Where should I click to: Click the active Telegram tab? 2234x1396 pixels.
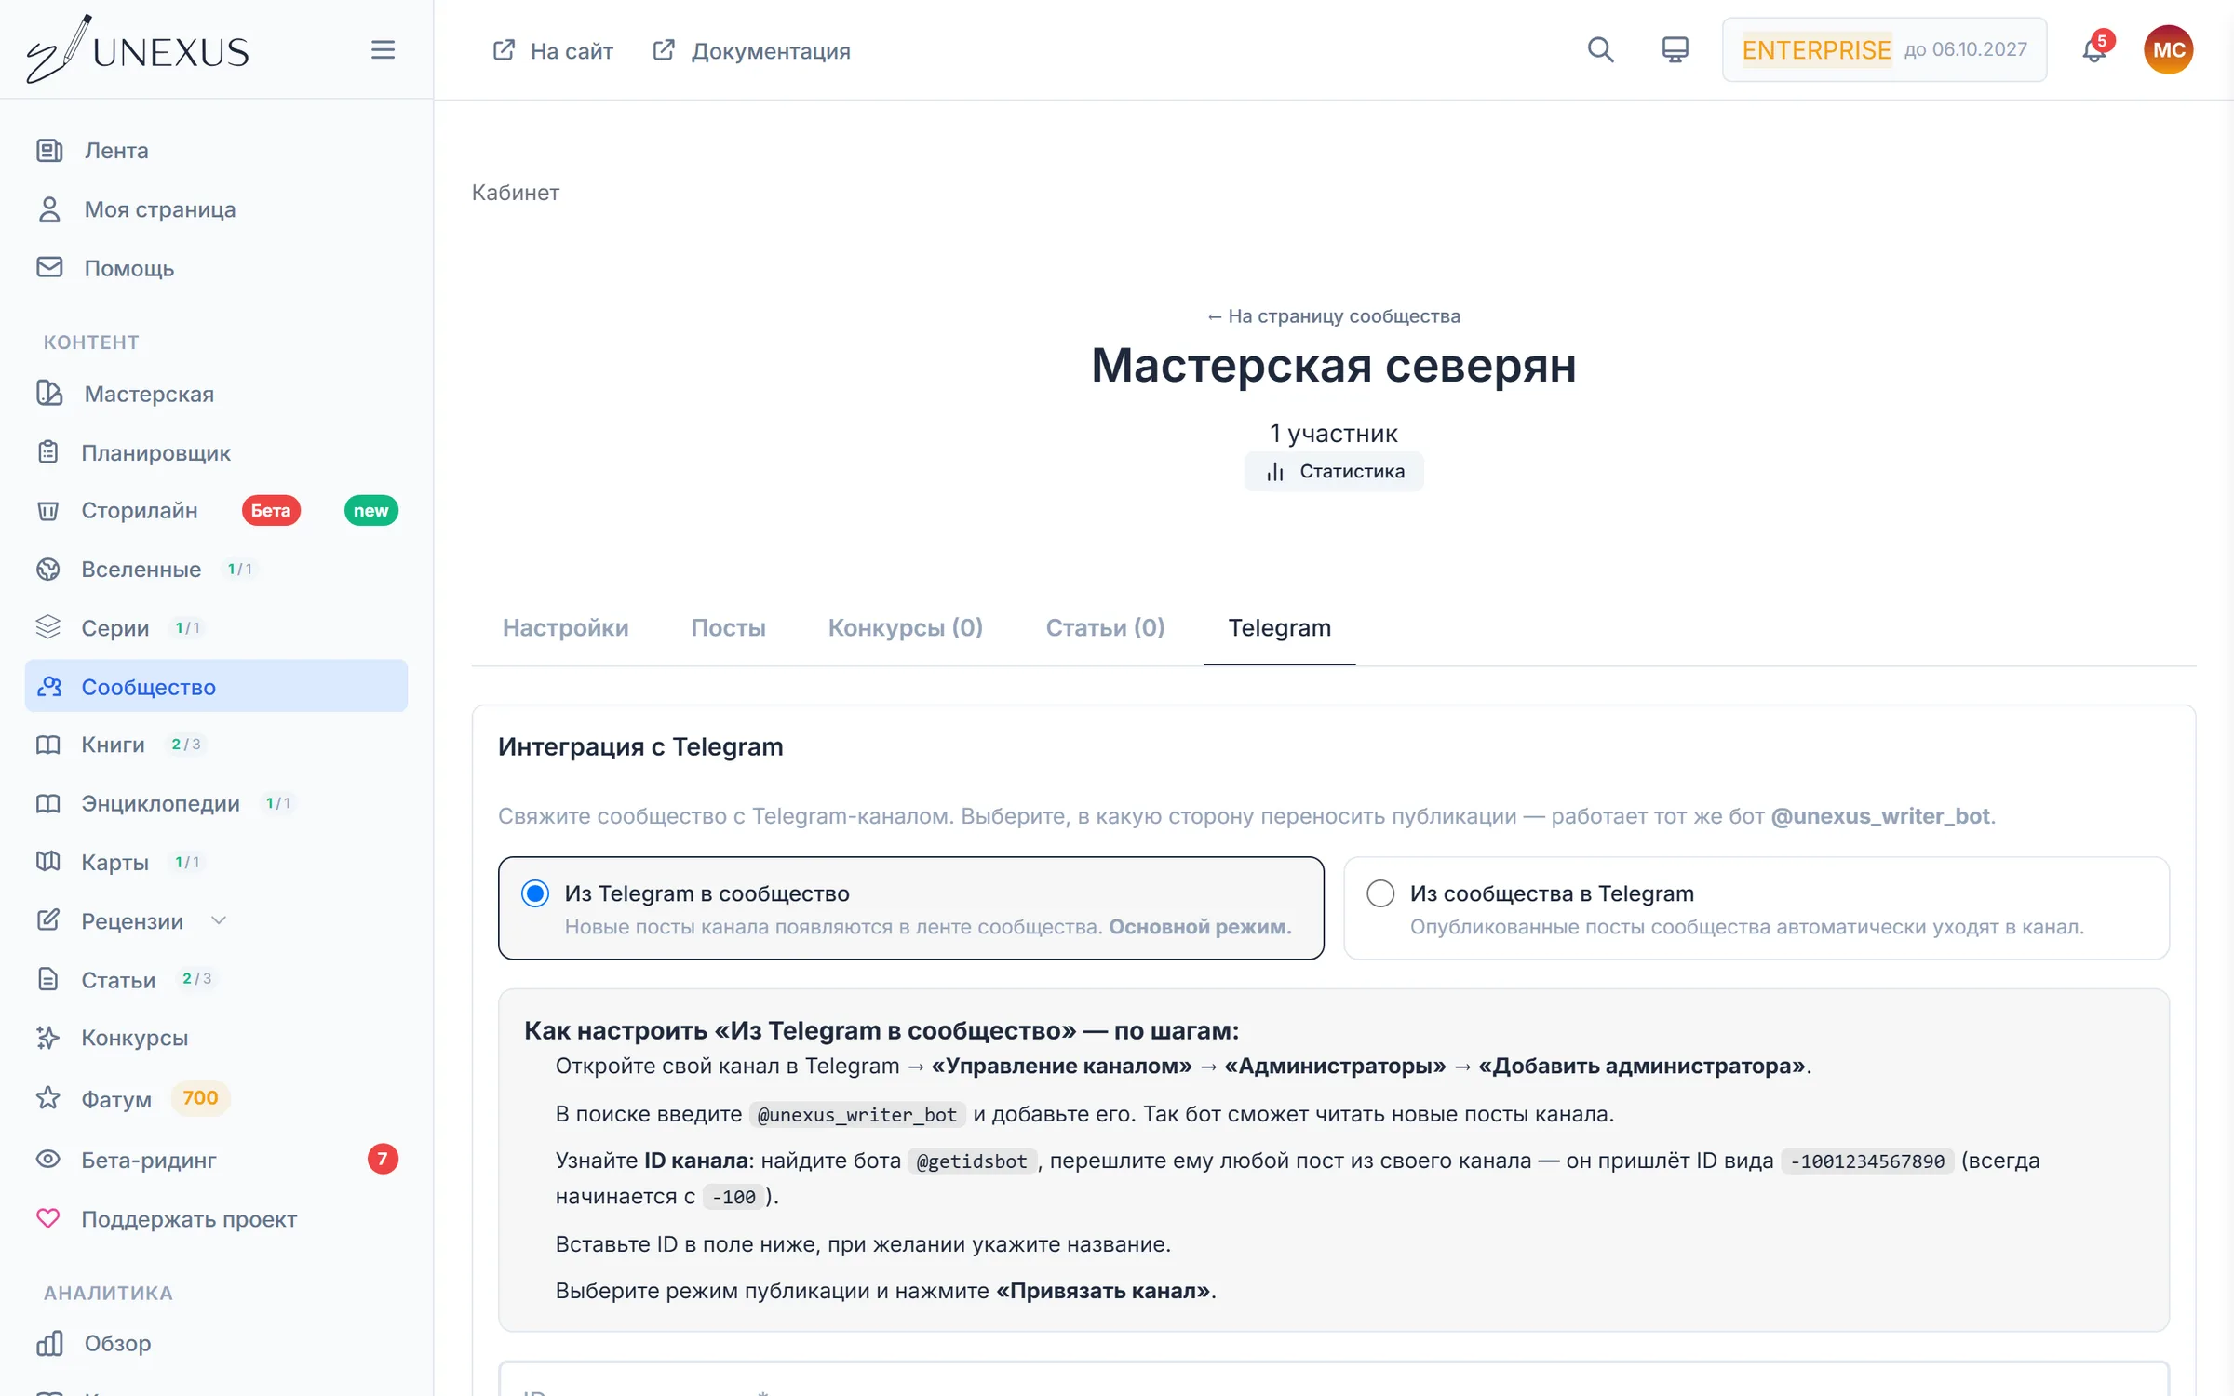coord(1279,627)
